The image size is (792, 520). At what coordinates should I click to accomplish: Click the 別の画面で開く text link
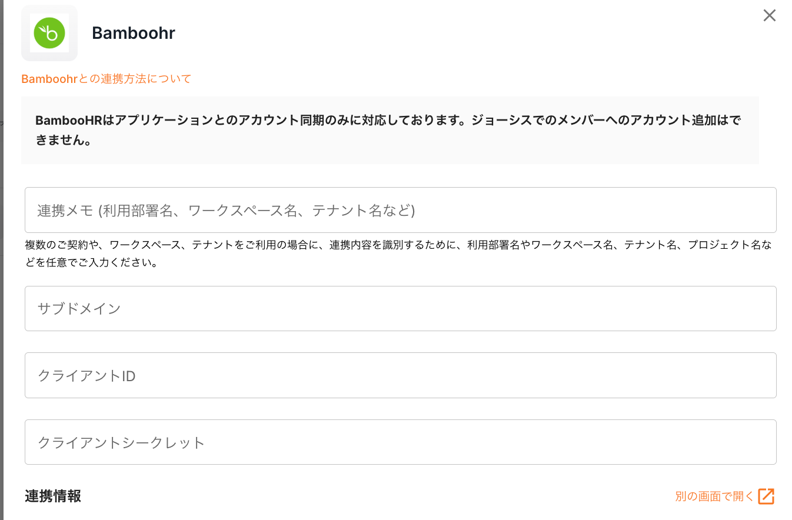(x=714, y=496)
